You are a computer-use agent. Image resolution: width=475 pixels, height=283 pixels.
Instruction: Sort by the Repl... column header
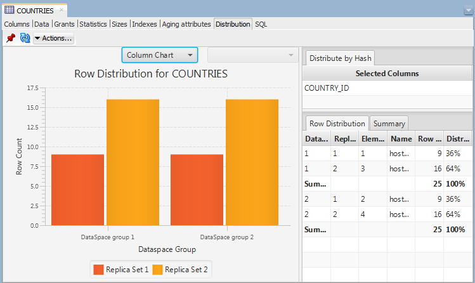point(345,139)
